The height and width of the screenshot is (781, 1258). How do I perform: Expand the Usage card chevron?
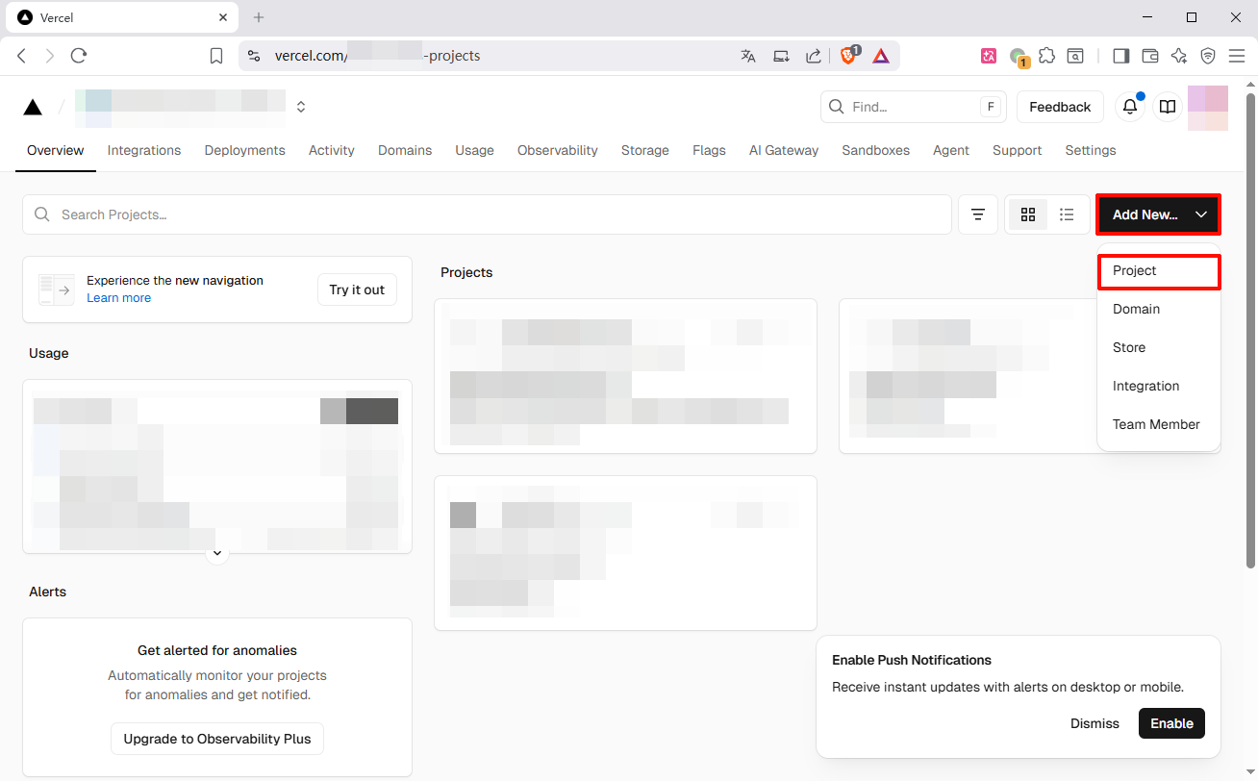tap(217, 553)
